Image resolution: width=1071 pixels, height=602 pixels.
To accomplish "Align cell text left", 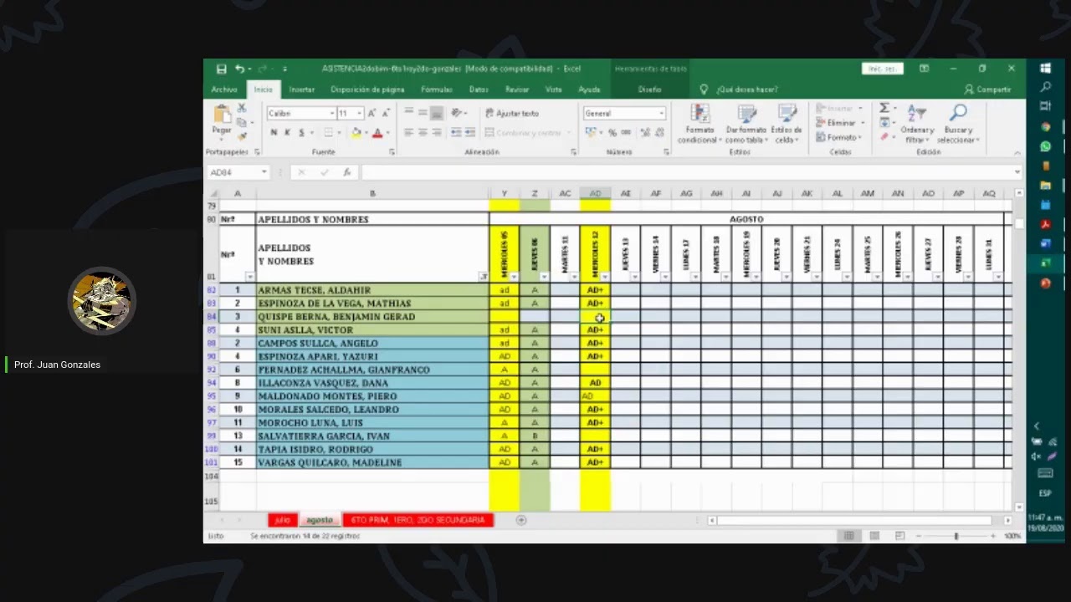I will [408, 133].
